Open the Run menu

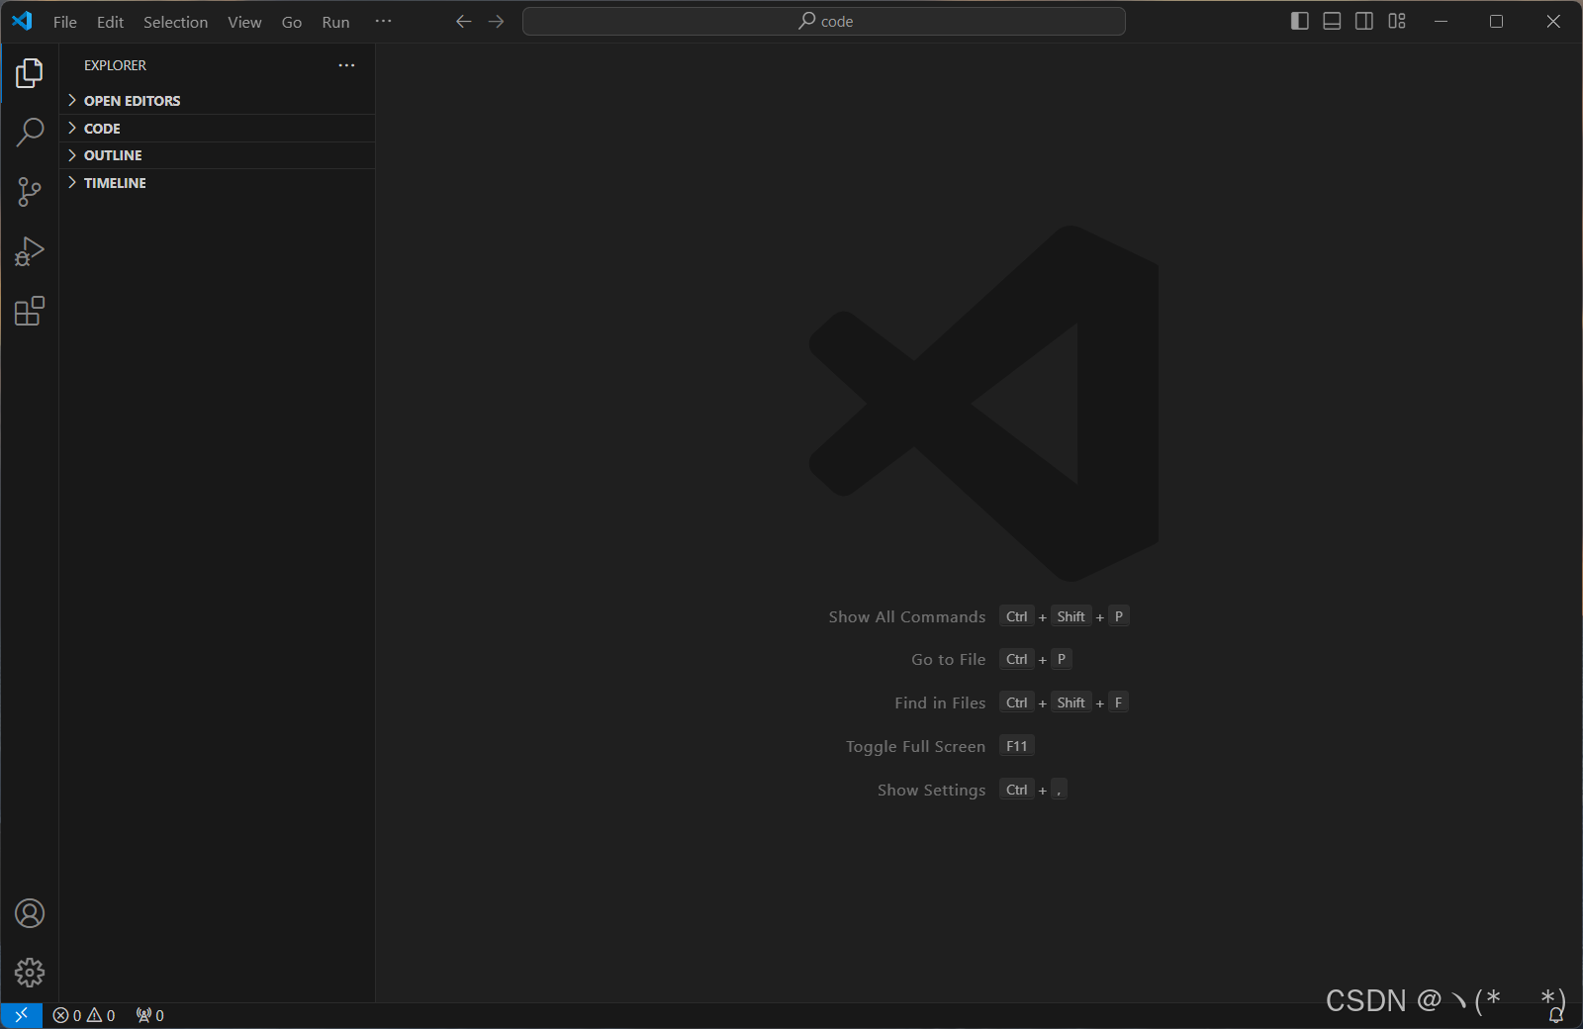335,22
